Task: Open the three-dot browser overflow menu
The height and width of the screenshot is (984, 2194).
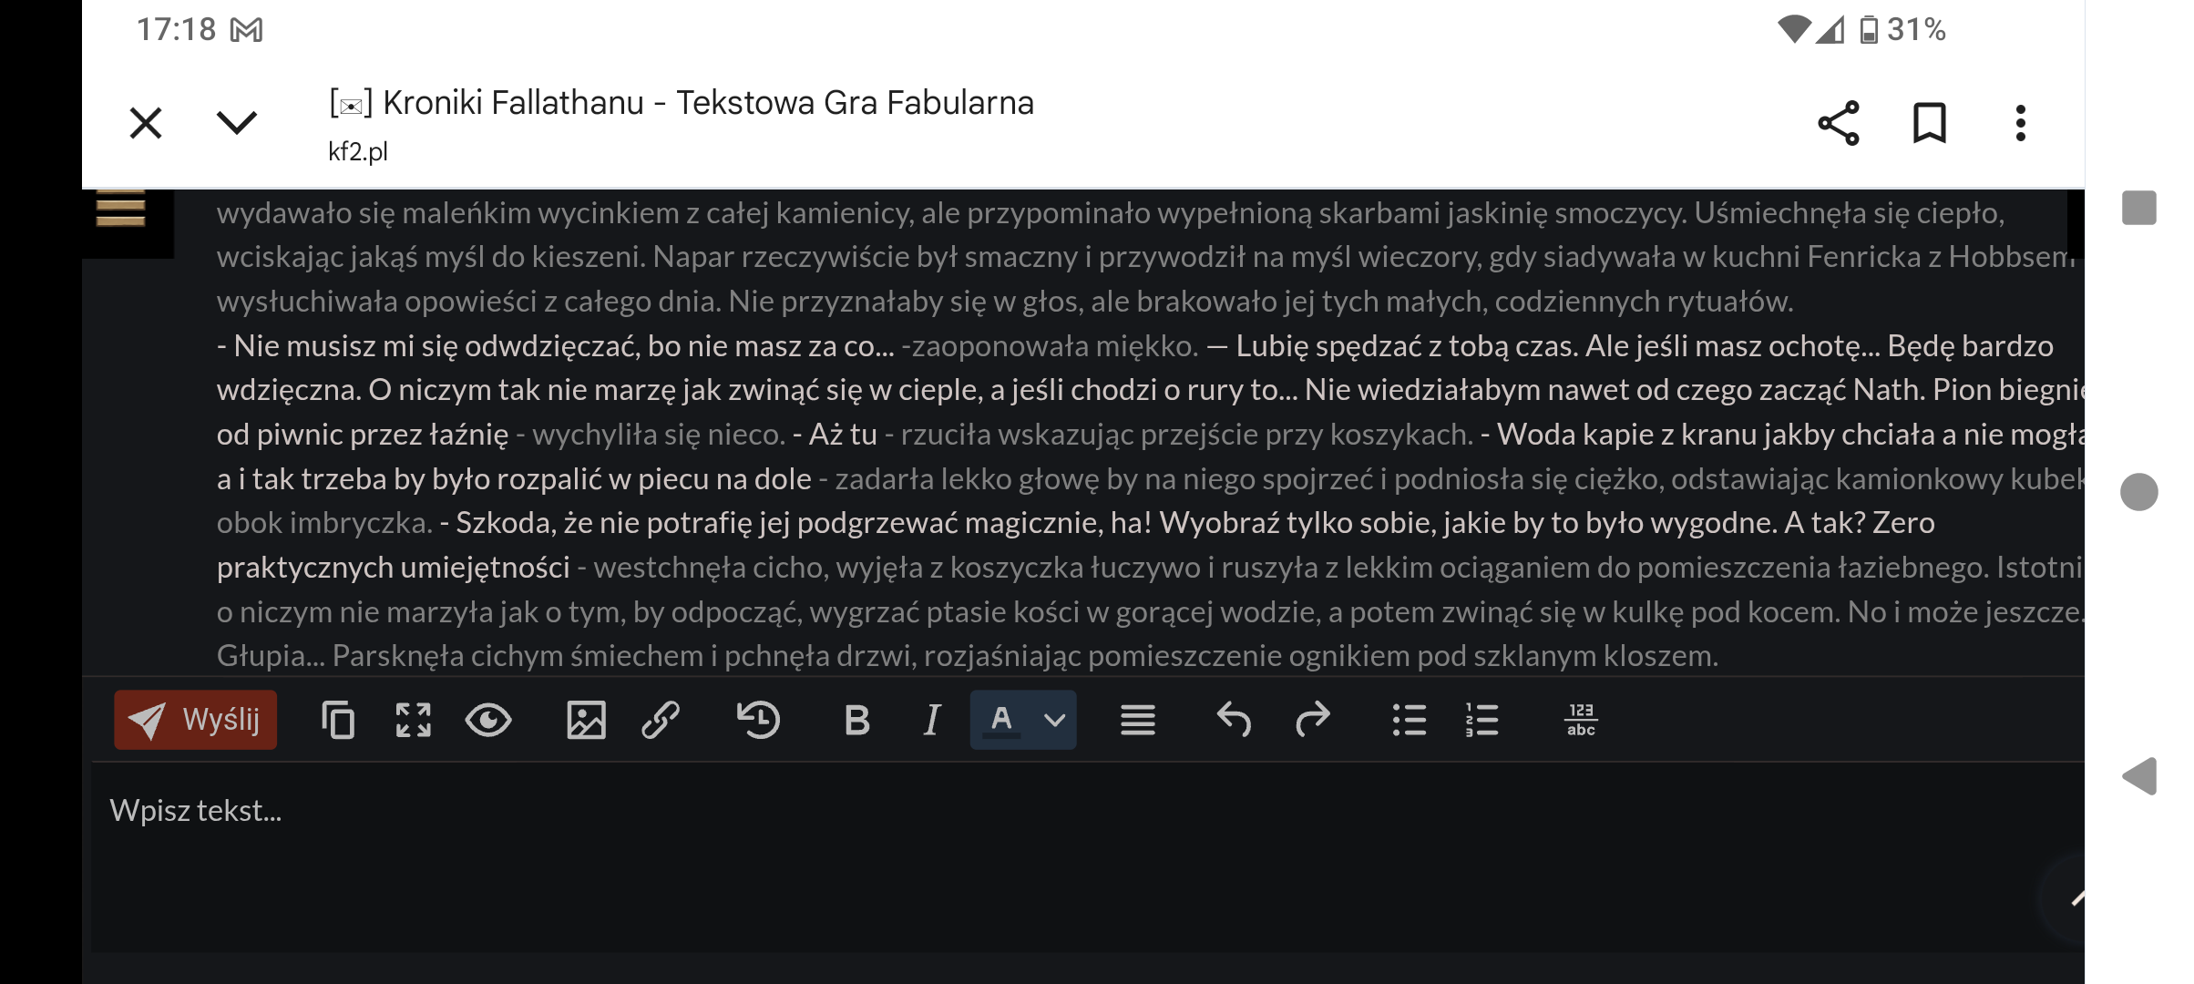Action: [2020, 123]
